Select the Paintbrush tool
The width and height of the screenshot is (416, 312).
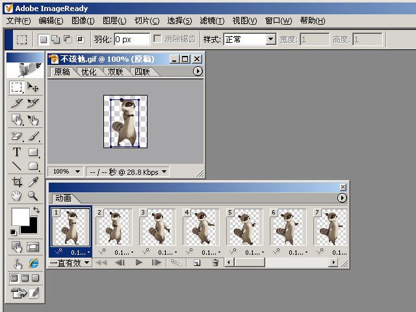pyautogui.click(x=33, y=136)
